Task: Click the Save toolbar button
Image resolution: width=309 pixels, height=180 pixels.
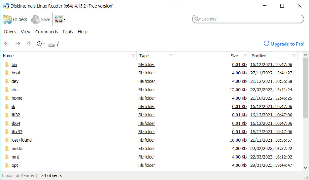Action: coord(41,19)
